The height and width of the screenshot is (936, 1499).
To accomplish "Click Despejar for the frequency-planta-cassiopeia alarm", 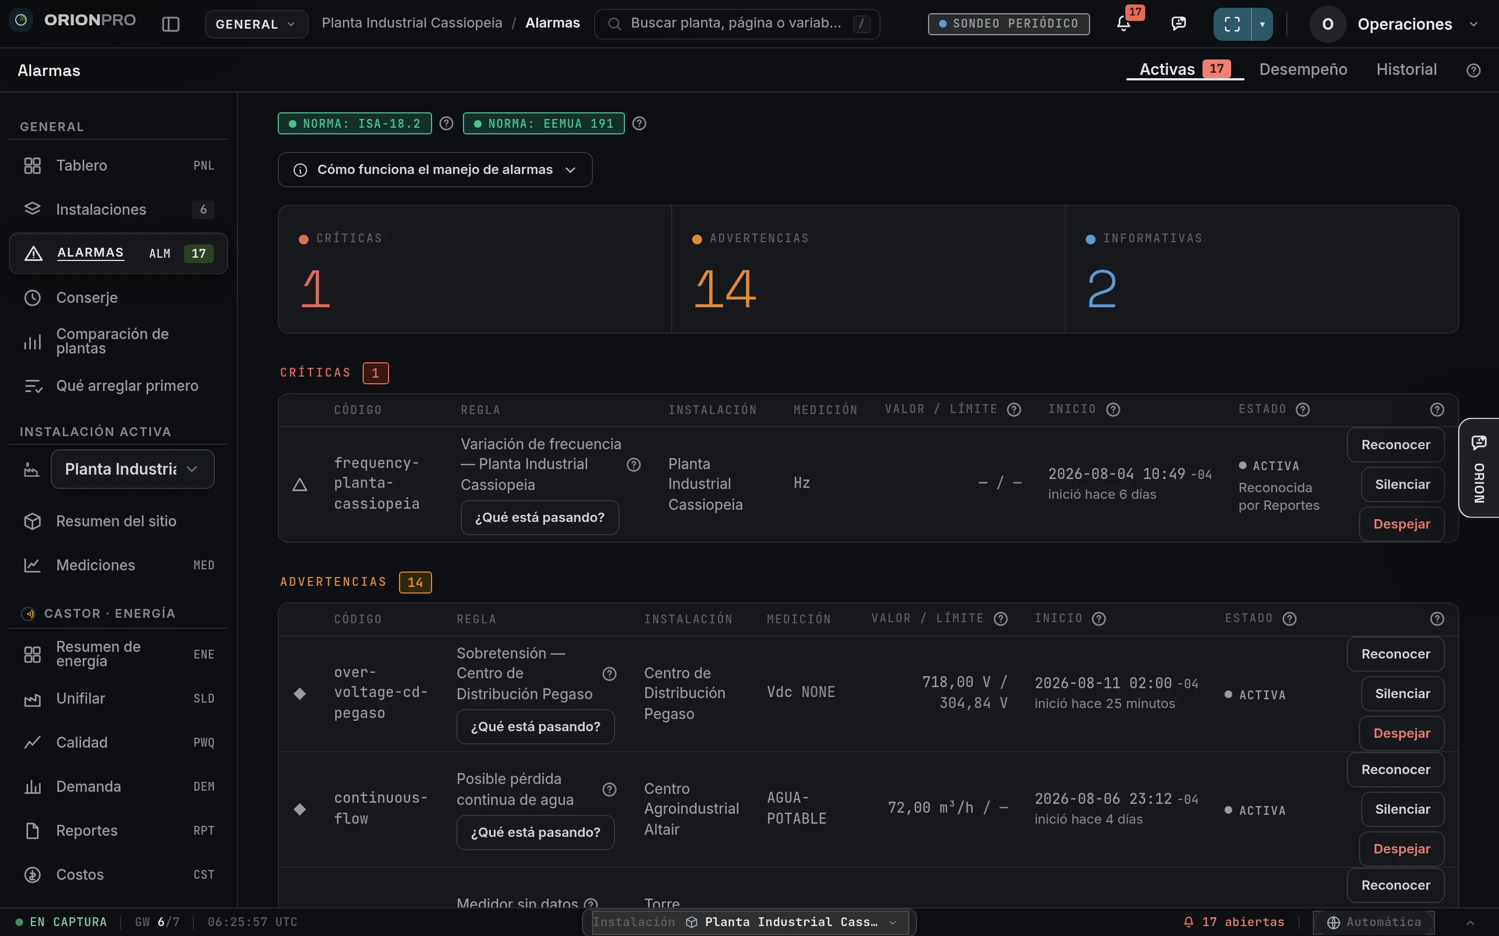I will coord(1402,524).
